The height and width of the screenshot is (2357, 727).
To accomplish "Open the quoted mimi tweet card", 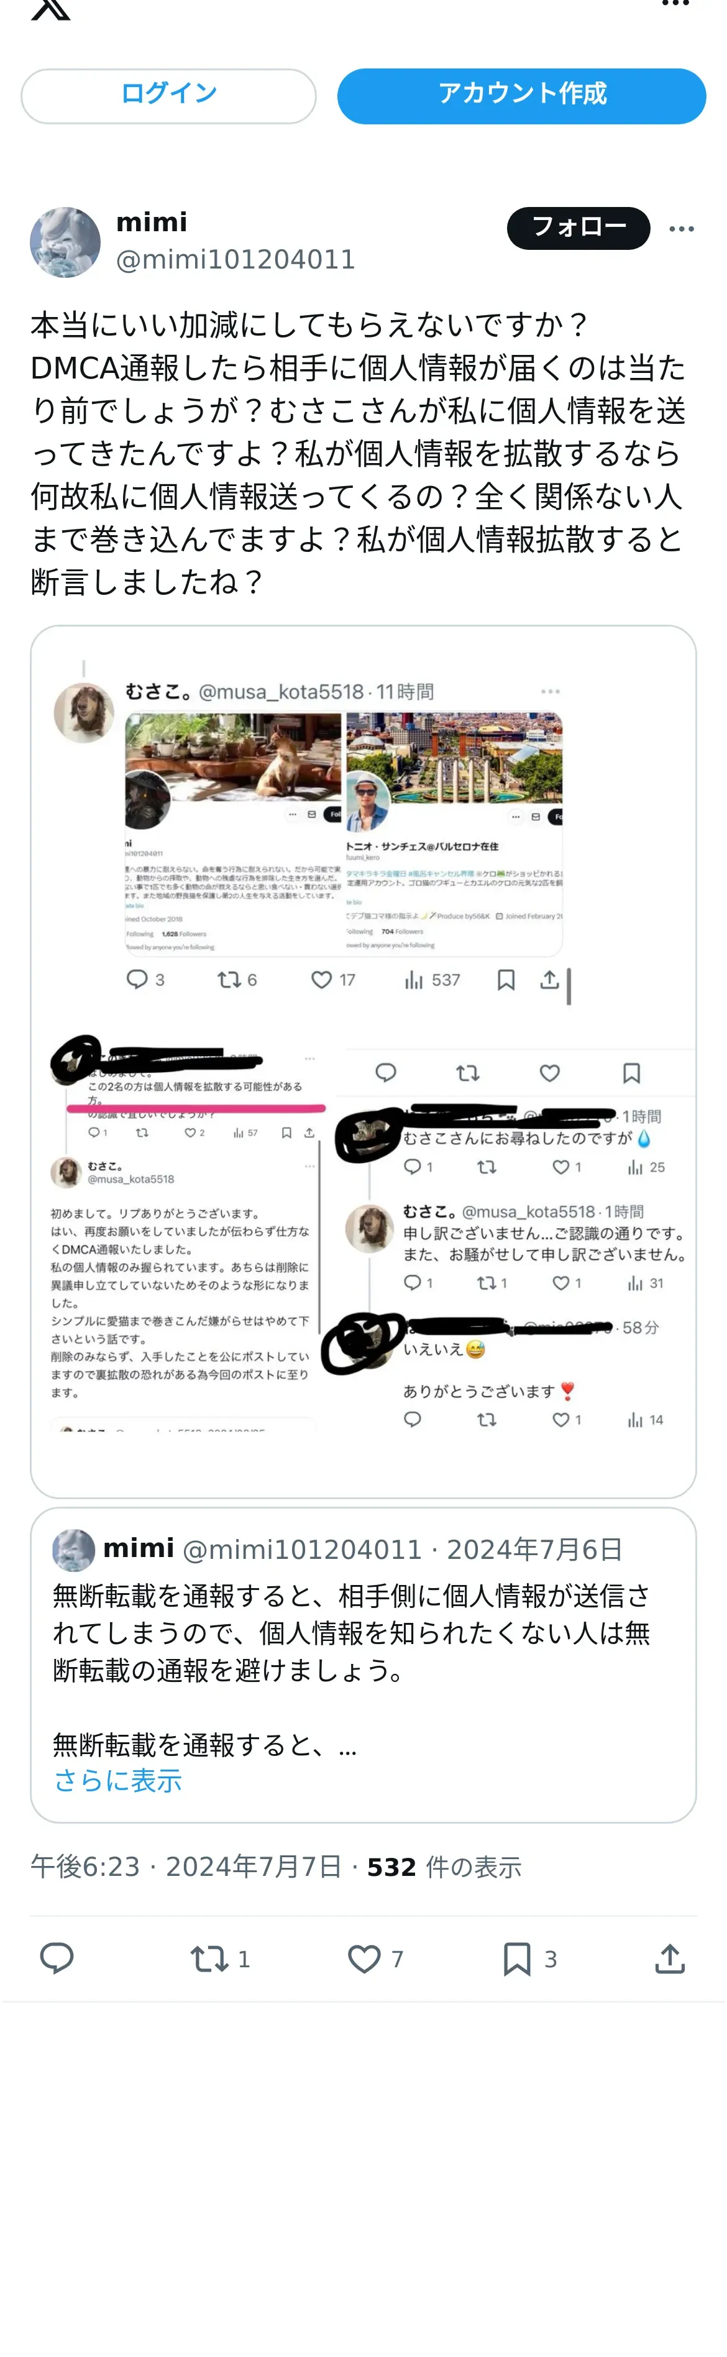I will pyautogui.click(x=363, y=1665).
